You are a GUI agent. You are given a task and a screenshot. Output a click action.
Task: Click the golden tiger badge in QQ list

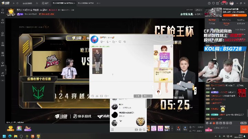[x=140, y=121]
